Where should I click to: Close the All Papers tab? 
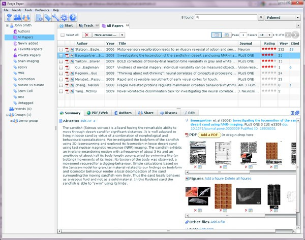(128, 25)
